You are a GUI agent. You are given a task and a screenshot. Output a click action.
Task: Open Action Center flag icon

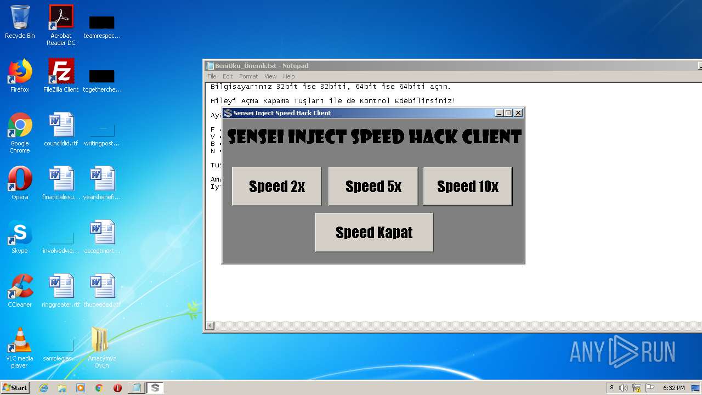[x=650, y=388]
